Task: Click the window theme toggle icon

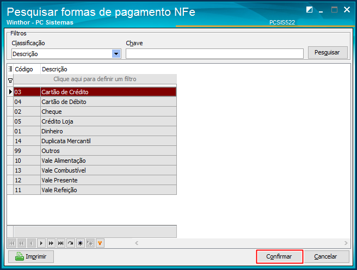Action: 309,10
